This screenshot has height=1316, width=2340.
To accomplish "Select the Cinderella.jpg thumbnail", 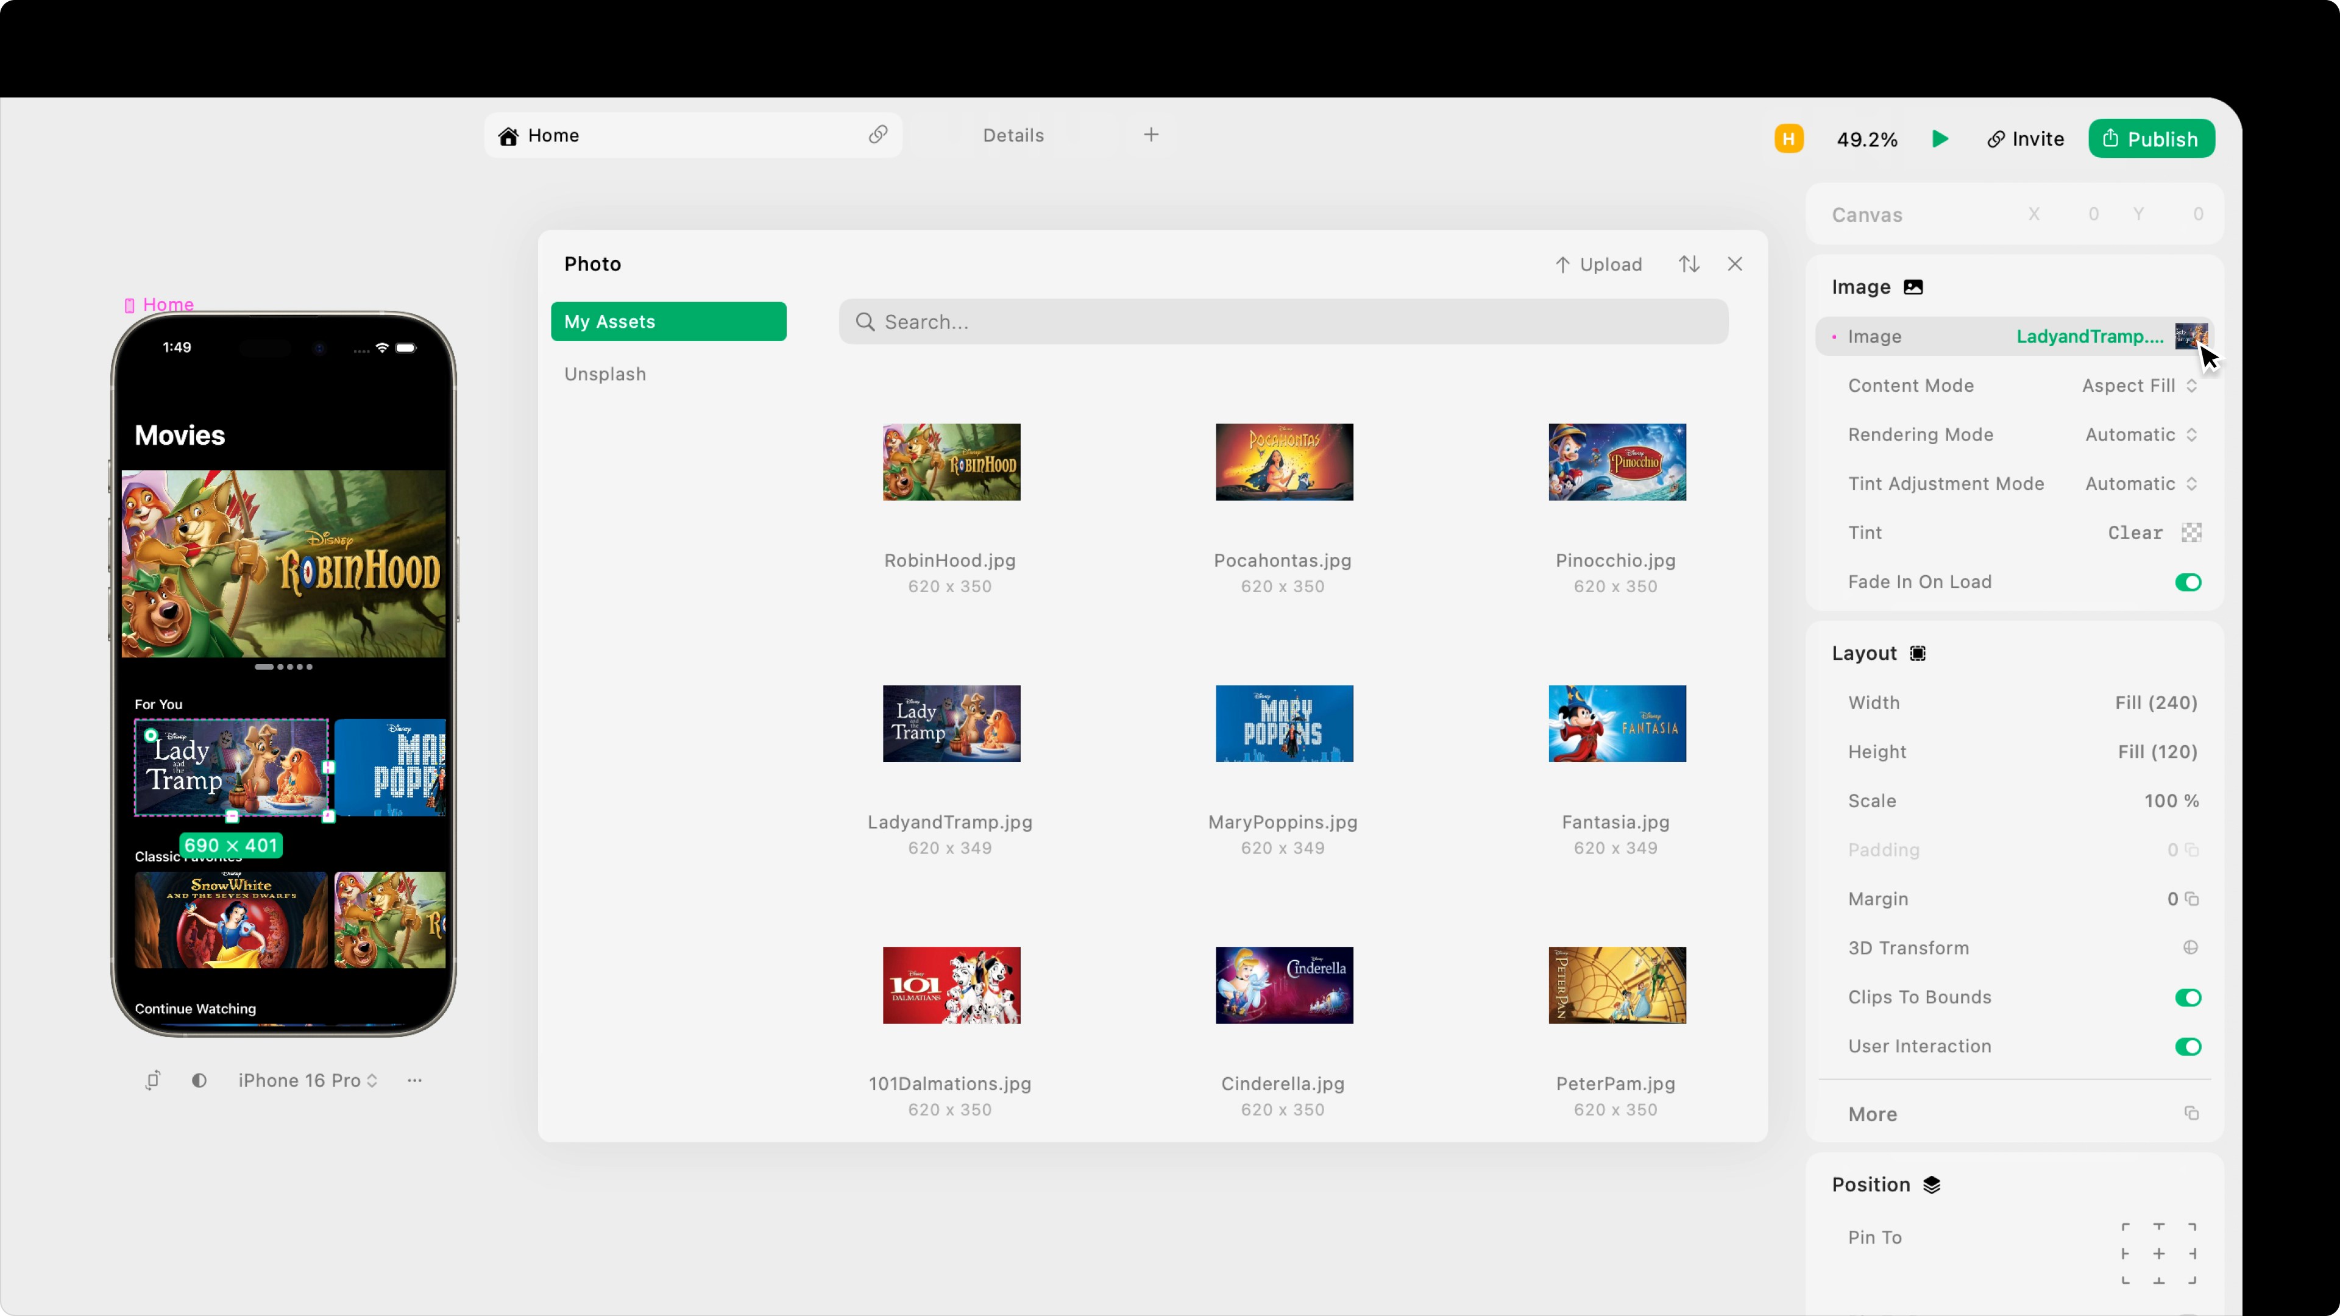I will [1283, 985].
